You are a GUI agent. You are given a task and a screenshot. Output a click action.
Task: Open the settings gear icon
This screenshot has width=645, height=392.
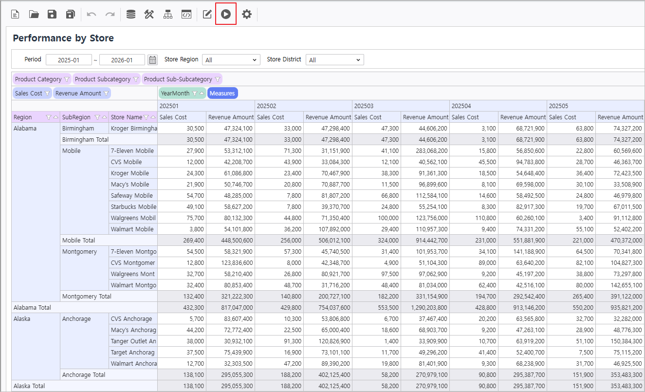[x=247, y=15]
